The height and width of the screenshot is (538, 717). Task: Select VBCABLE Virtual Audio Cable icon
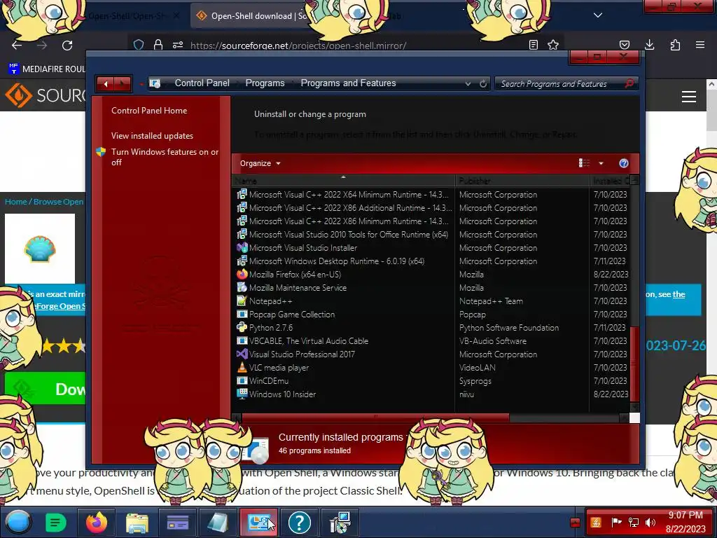(242, 341)
